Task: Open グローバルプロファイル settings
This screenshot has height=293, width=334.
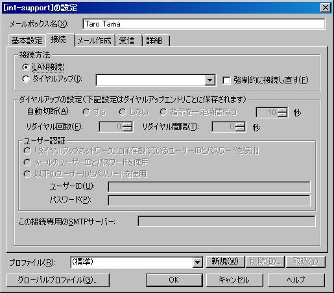Action: coord(58,280)
